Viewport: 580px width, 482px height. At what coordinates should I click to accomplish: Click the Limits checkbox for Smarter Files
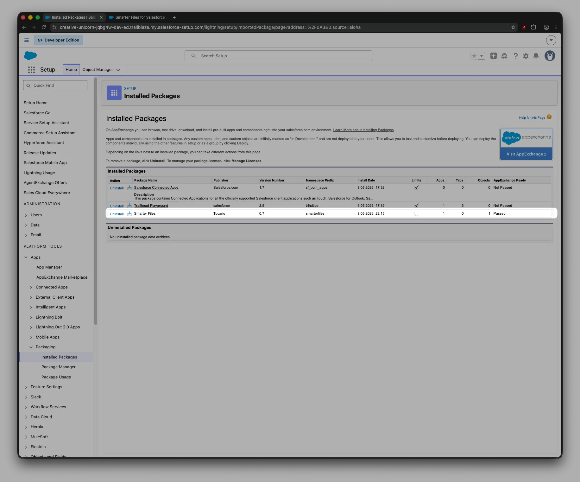point(416,214)
